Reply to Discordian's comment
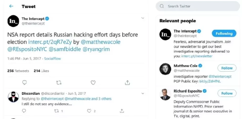This screenshot has height=119, width=242. coord(24,111)
